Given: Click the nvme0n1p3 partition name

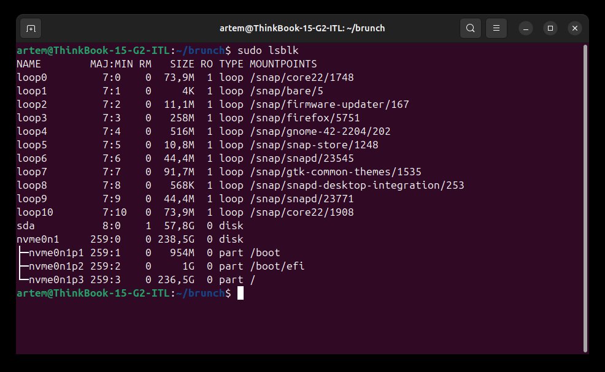Looking at the screenshot, I should 55,279.
